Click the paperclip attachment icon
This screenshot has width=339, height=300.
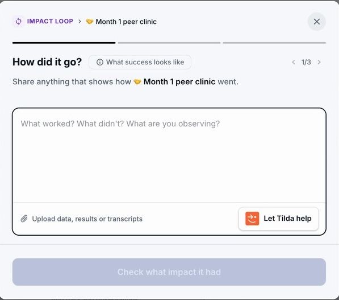pyautogui.click(x=24, y=219)
